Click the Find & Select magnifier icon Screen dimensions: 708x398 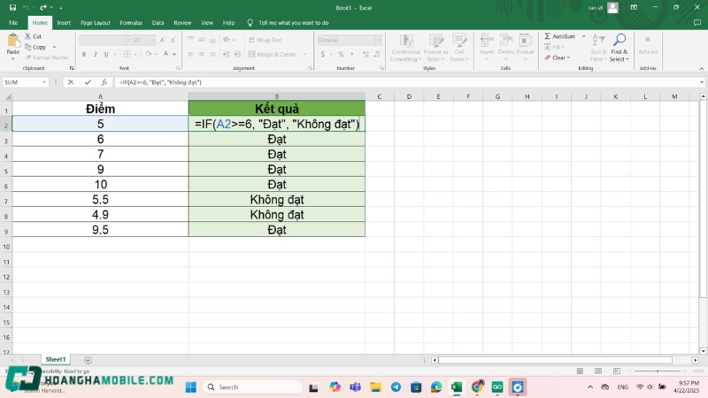619,41
